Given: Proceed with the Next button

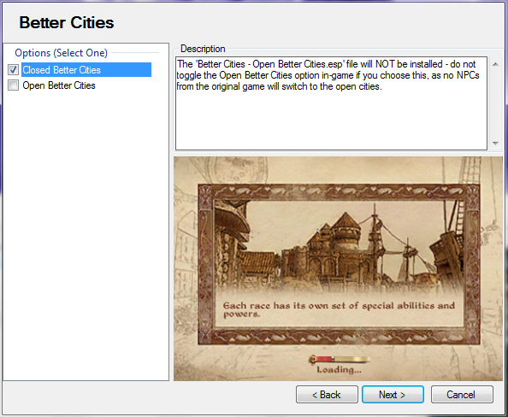Looking at the screenshot, I should 393,394.
